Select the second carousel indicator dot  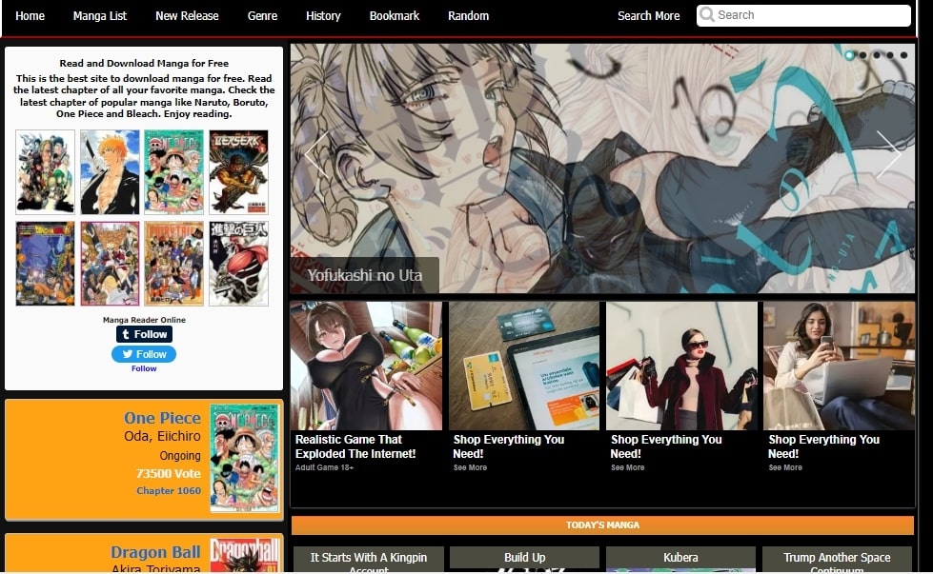862,54
